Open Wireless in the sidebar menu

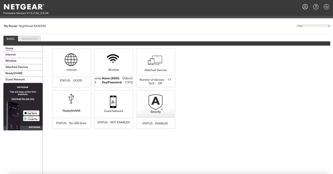23,61
